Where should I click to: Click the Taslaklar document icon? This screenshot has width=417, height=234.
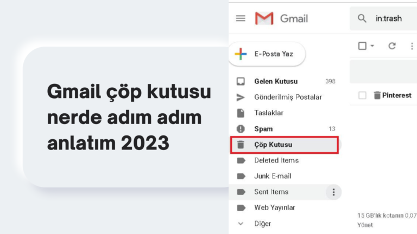coord(241,113)
